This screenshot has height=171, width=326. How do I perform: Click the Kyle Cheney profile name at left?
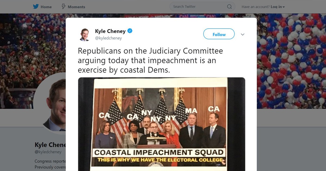[x=50, y=145]
